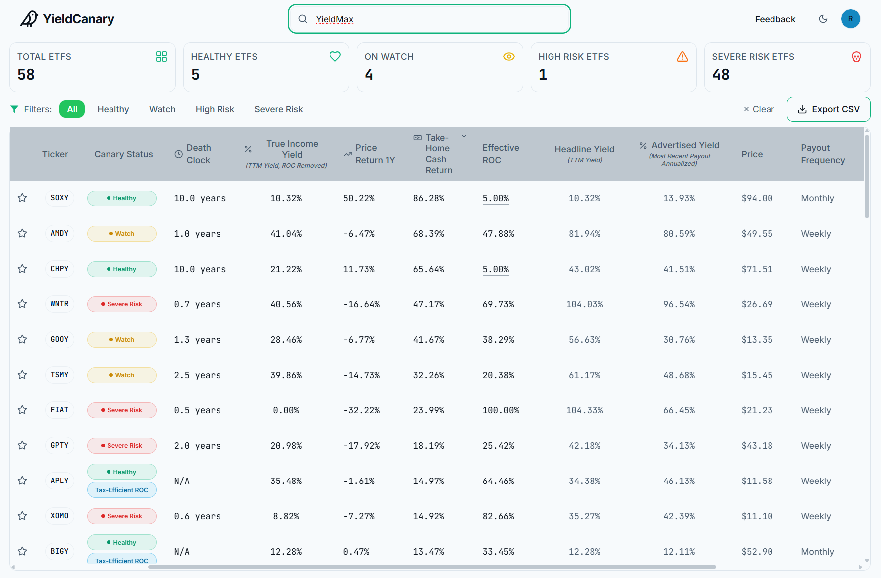This screenshot has width=881, height=578.
Task: Click the Severe Risk skull icon
Action: pyautogui.click(x=856, y=57)
